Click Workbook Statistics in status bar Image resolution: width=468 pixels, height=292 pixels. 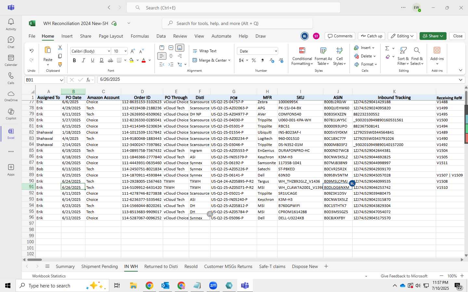tap(49, 276)
